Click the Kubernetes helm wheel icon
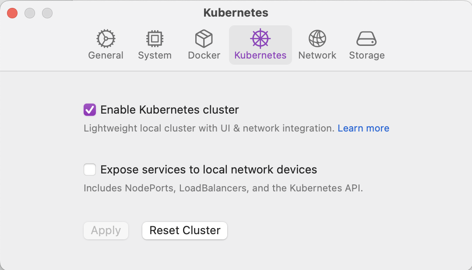The width and height of the screenshot is (472, 270). coord(260,39)
